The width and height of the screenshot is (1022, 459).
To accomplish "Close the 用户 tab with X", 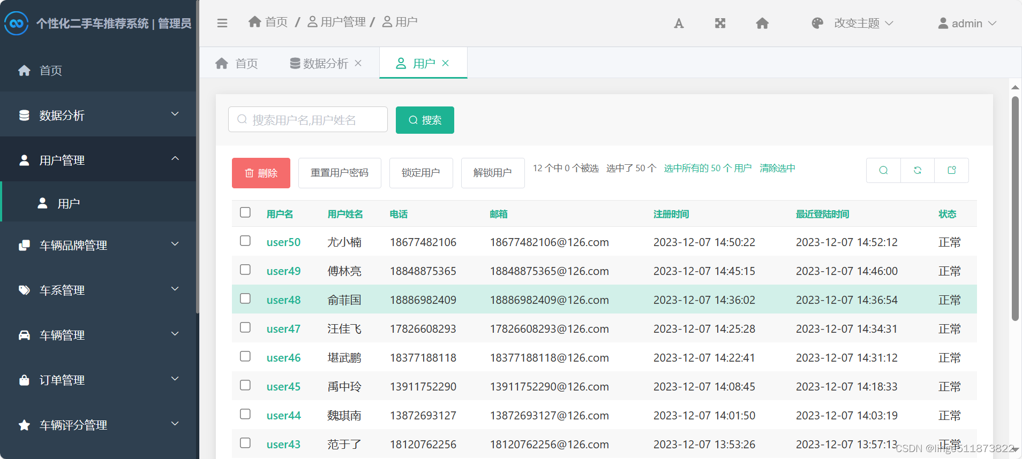I will coord(446,63).
